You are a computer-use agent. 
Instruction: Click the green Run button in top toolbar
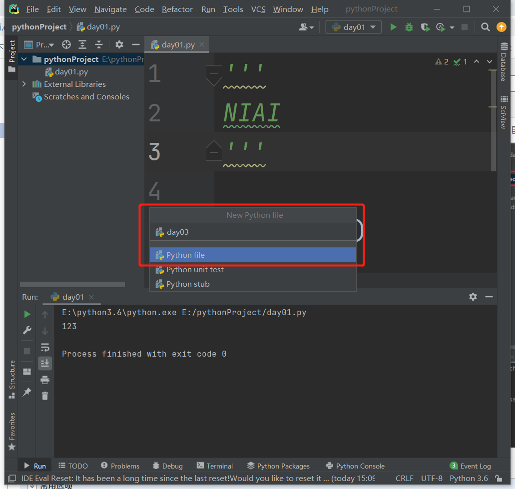pyautogui.click(x=393, y=27)
